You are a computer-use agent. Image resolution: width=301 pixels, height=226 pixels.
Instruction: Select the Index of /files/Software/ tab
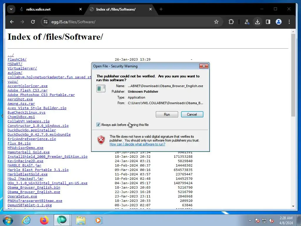tap(121, 9)
